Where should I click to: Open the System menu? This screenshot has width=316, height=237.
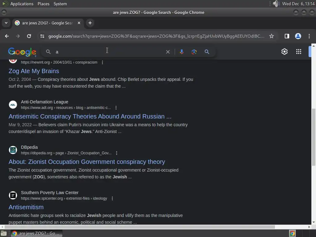60,4
